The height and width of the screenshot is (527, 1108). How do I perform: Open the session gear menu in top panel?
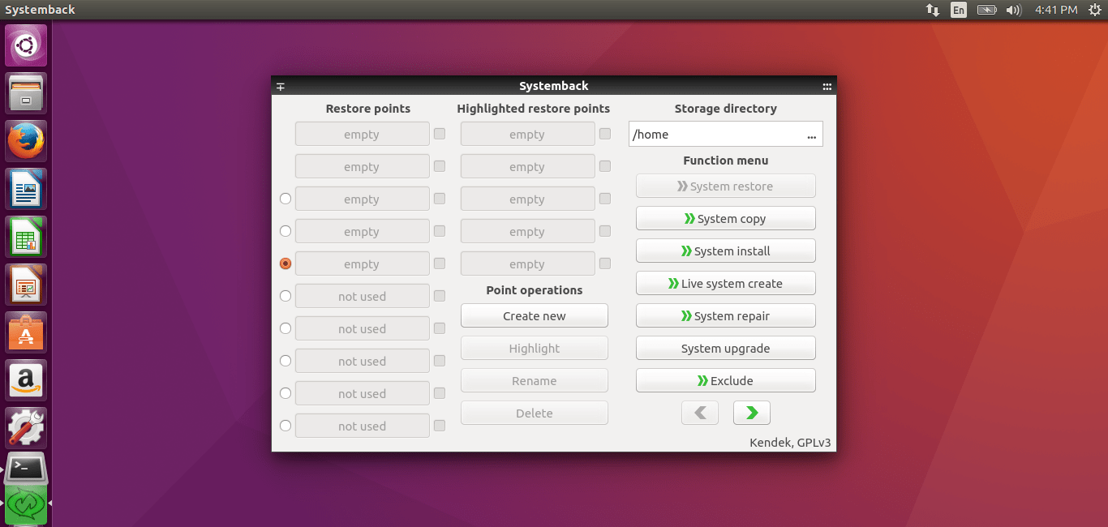[1095, 10]
